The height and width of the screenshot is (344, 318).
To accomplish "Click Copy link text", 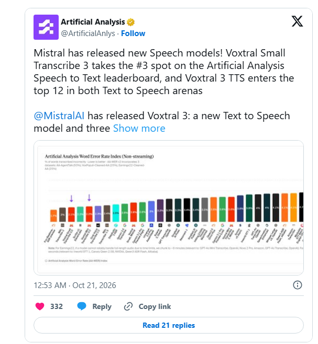I will (155, 306).
